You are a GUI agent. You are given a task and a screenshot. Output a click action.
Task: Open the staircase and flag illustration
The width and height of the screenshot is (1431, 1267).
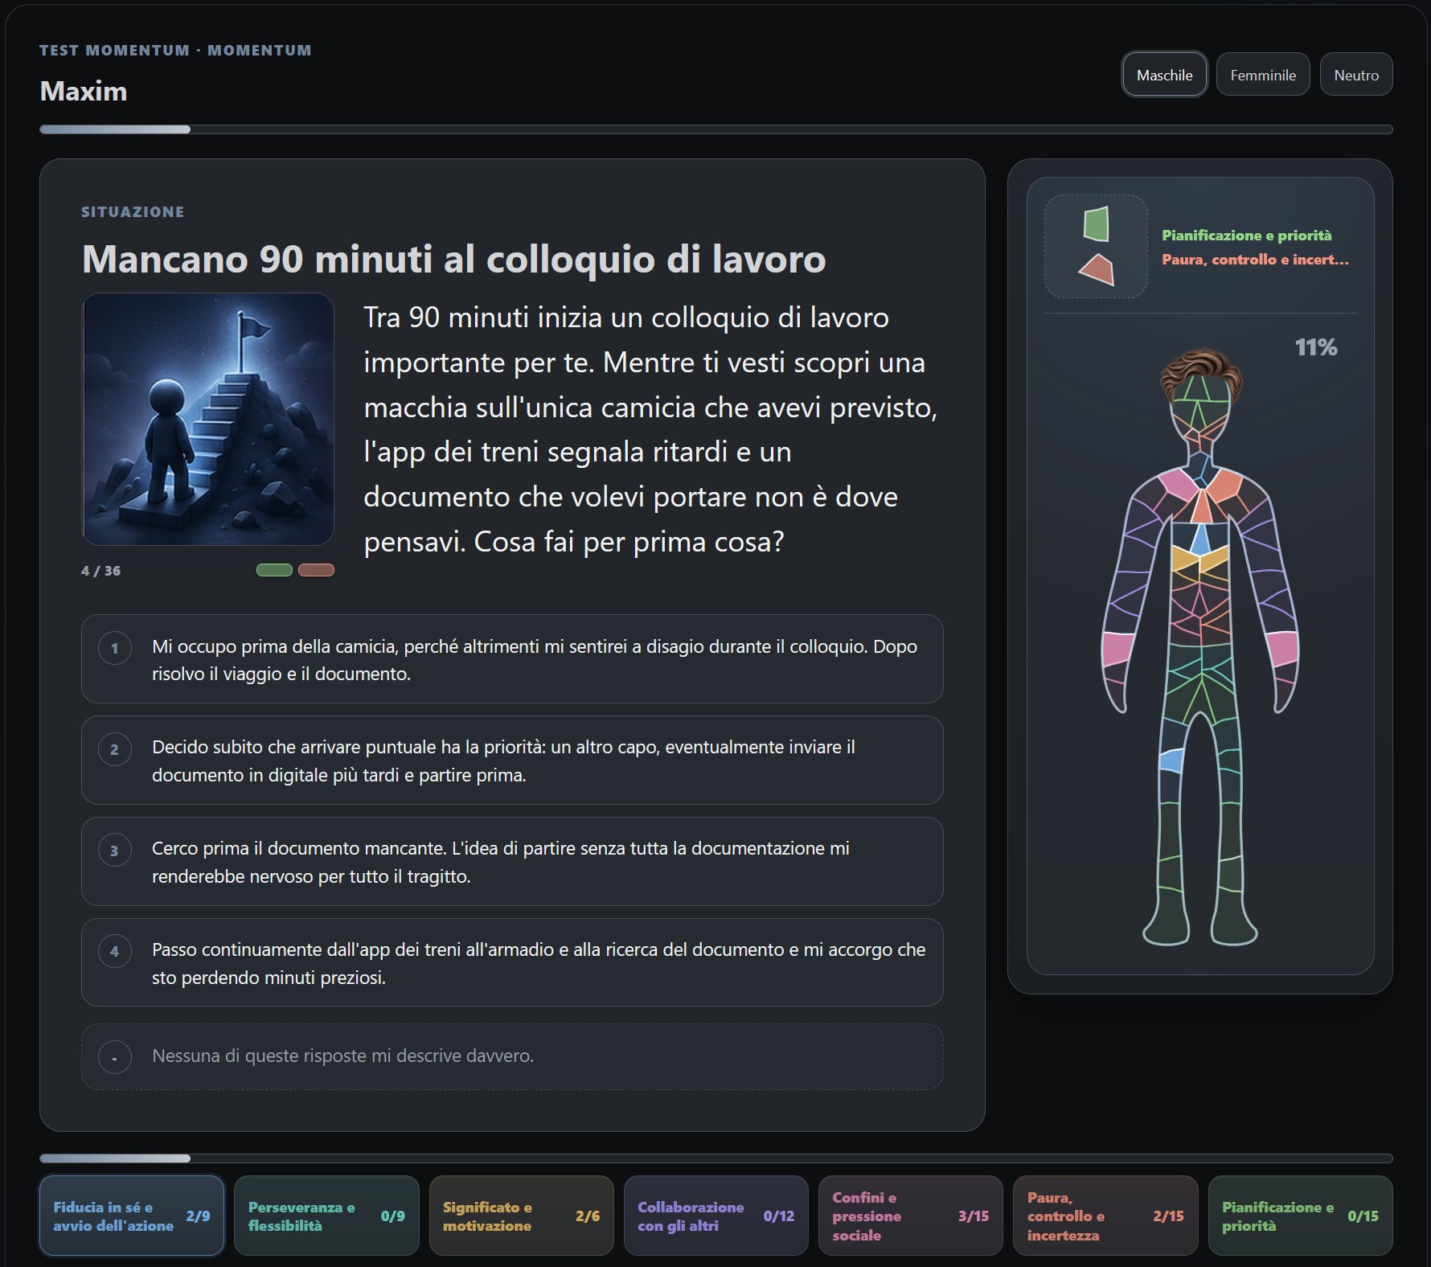[208, 420]
